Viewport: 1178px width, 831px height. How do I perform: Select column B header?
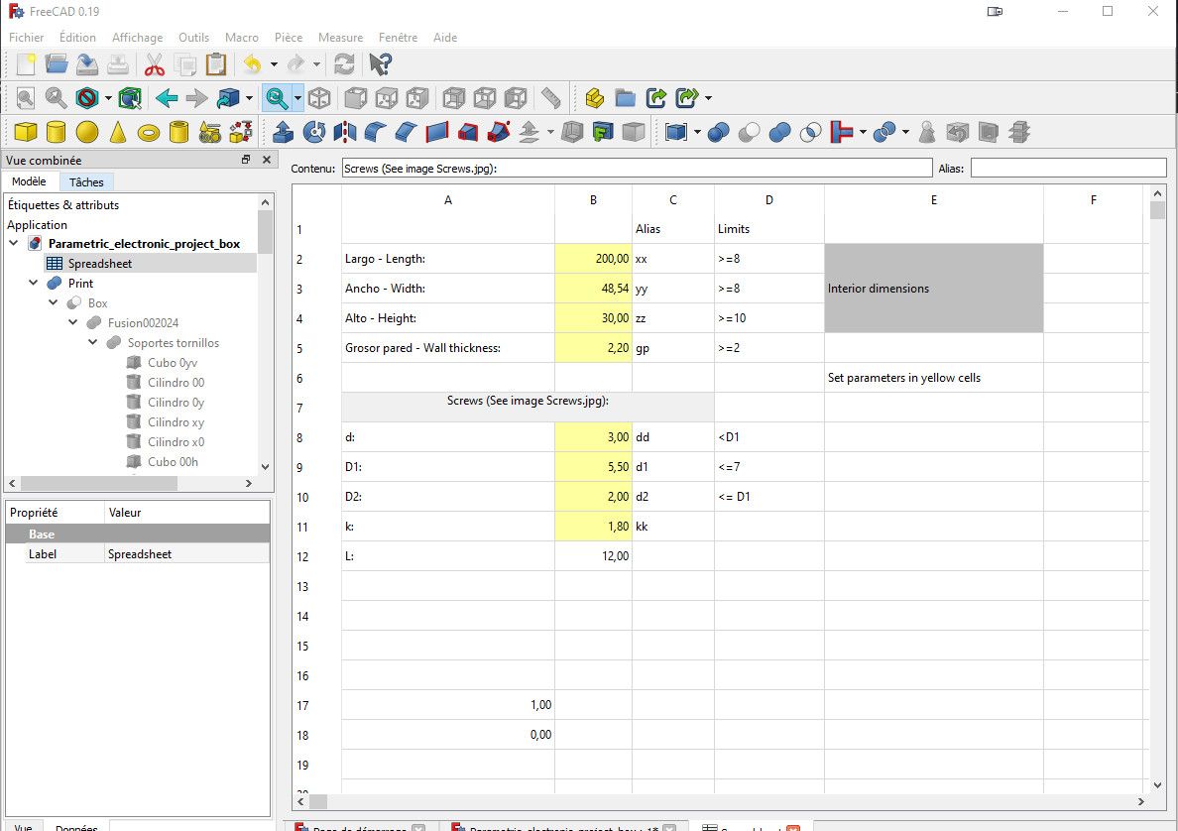point(593,200)
